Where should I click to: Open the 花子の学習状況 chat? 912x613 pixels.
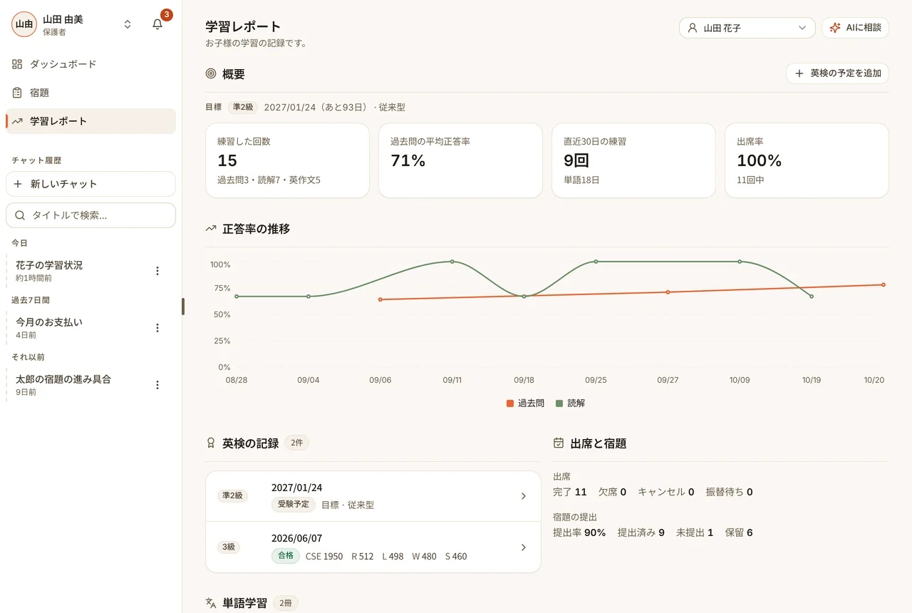coord(78,271)
